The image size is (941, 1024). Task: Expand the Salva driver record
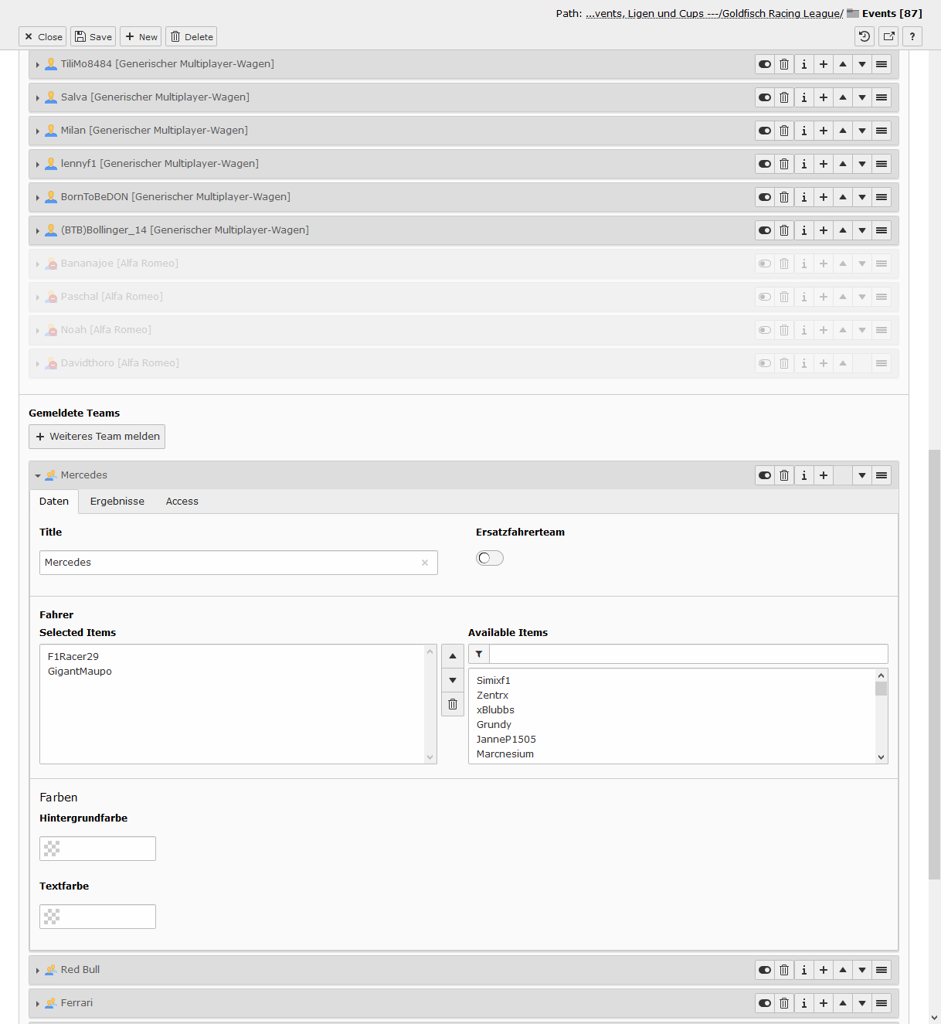click(x=38, y=97)
